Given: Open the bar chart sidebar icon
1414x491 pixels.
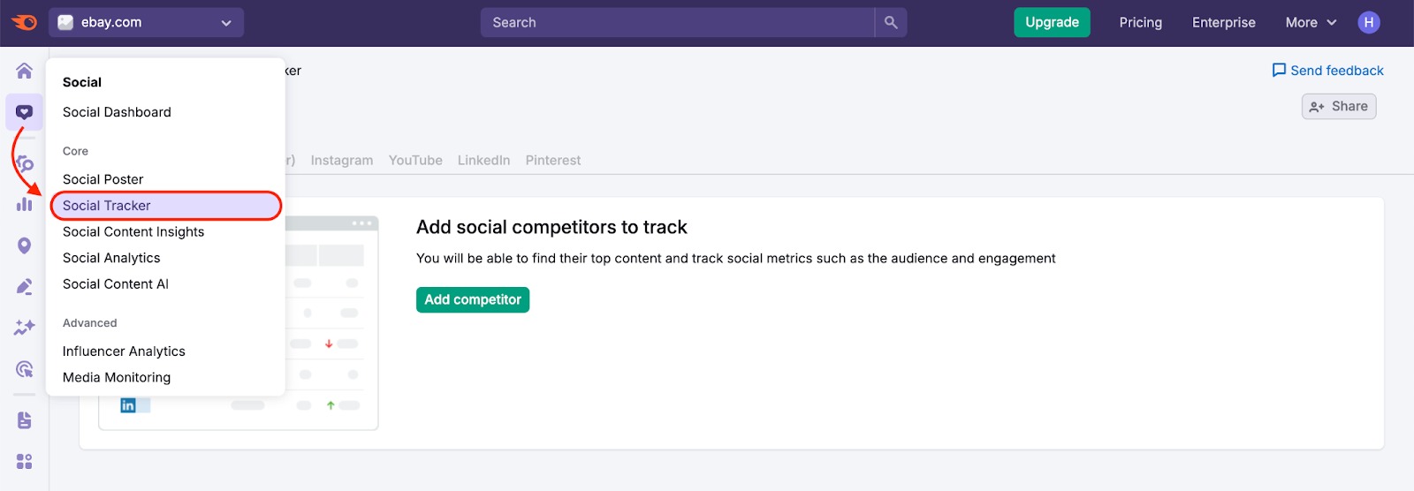Looking at the screenshot, I should tap(24, 204).
